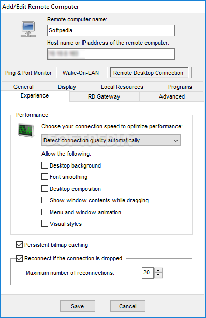The image size is (206, 318).
Task: Open the connection speed dropdown
Action: coord(111,140)
